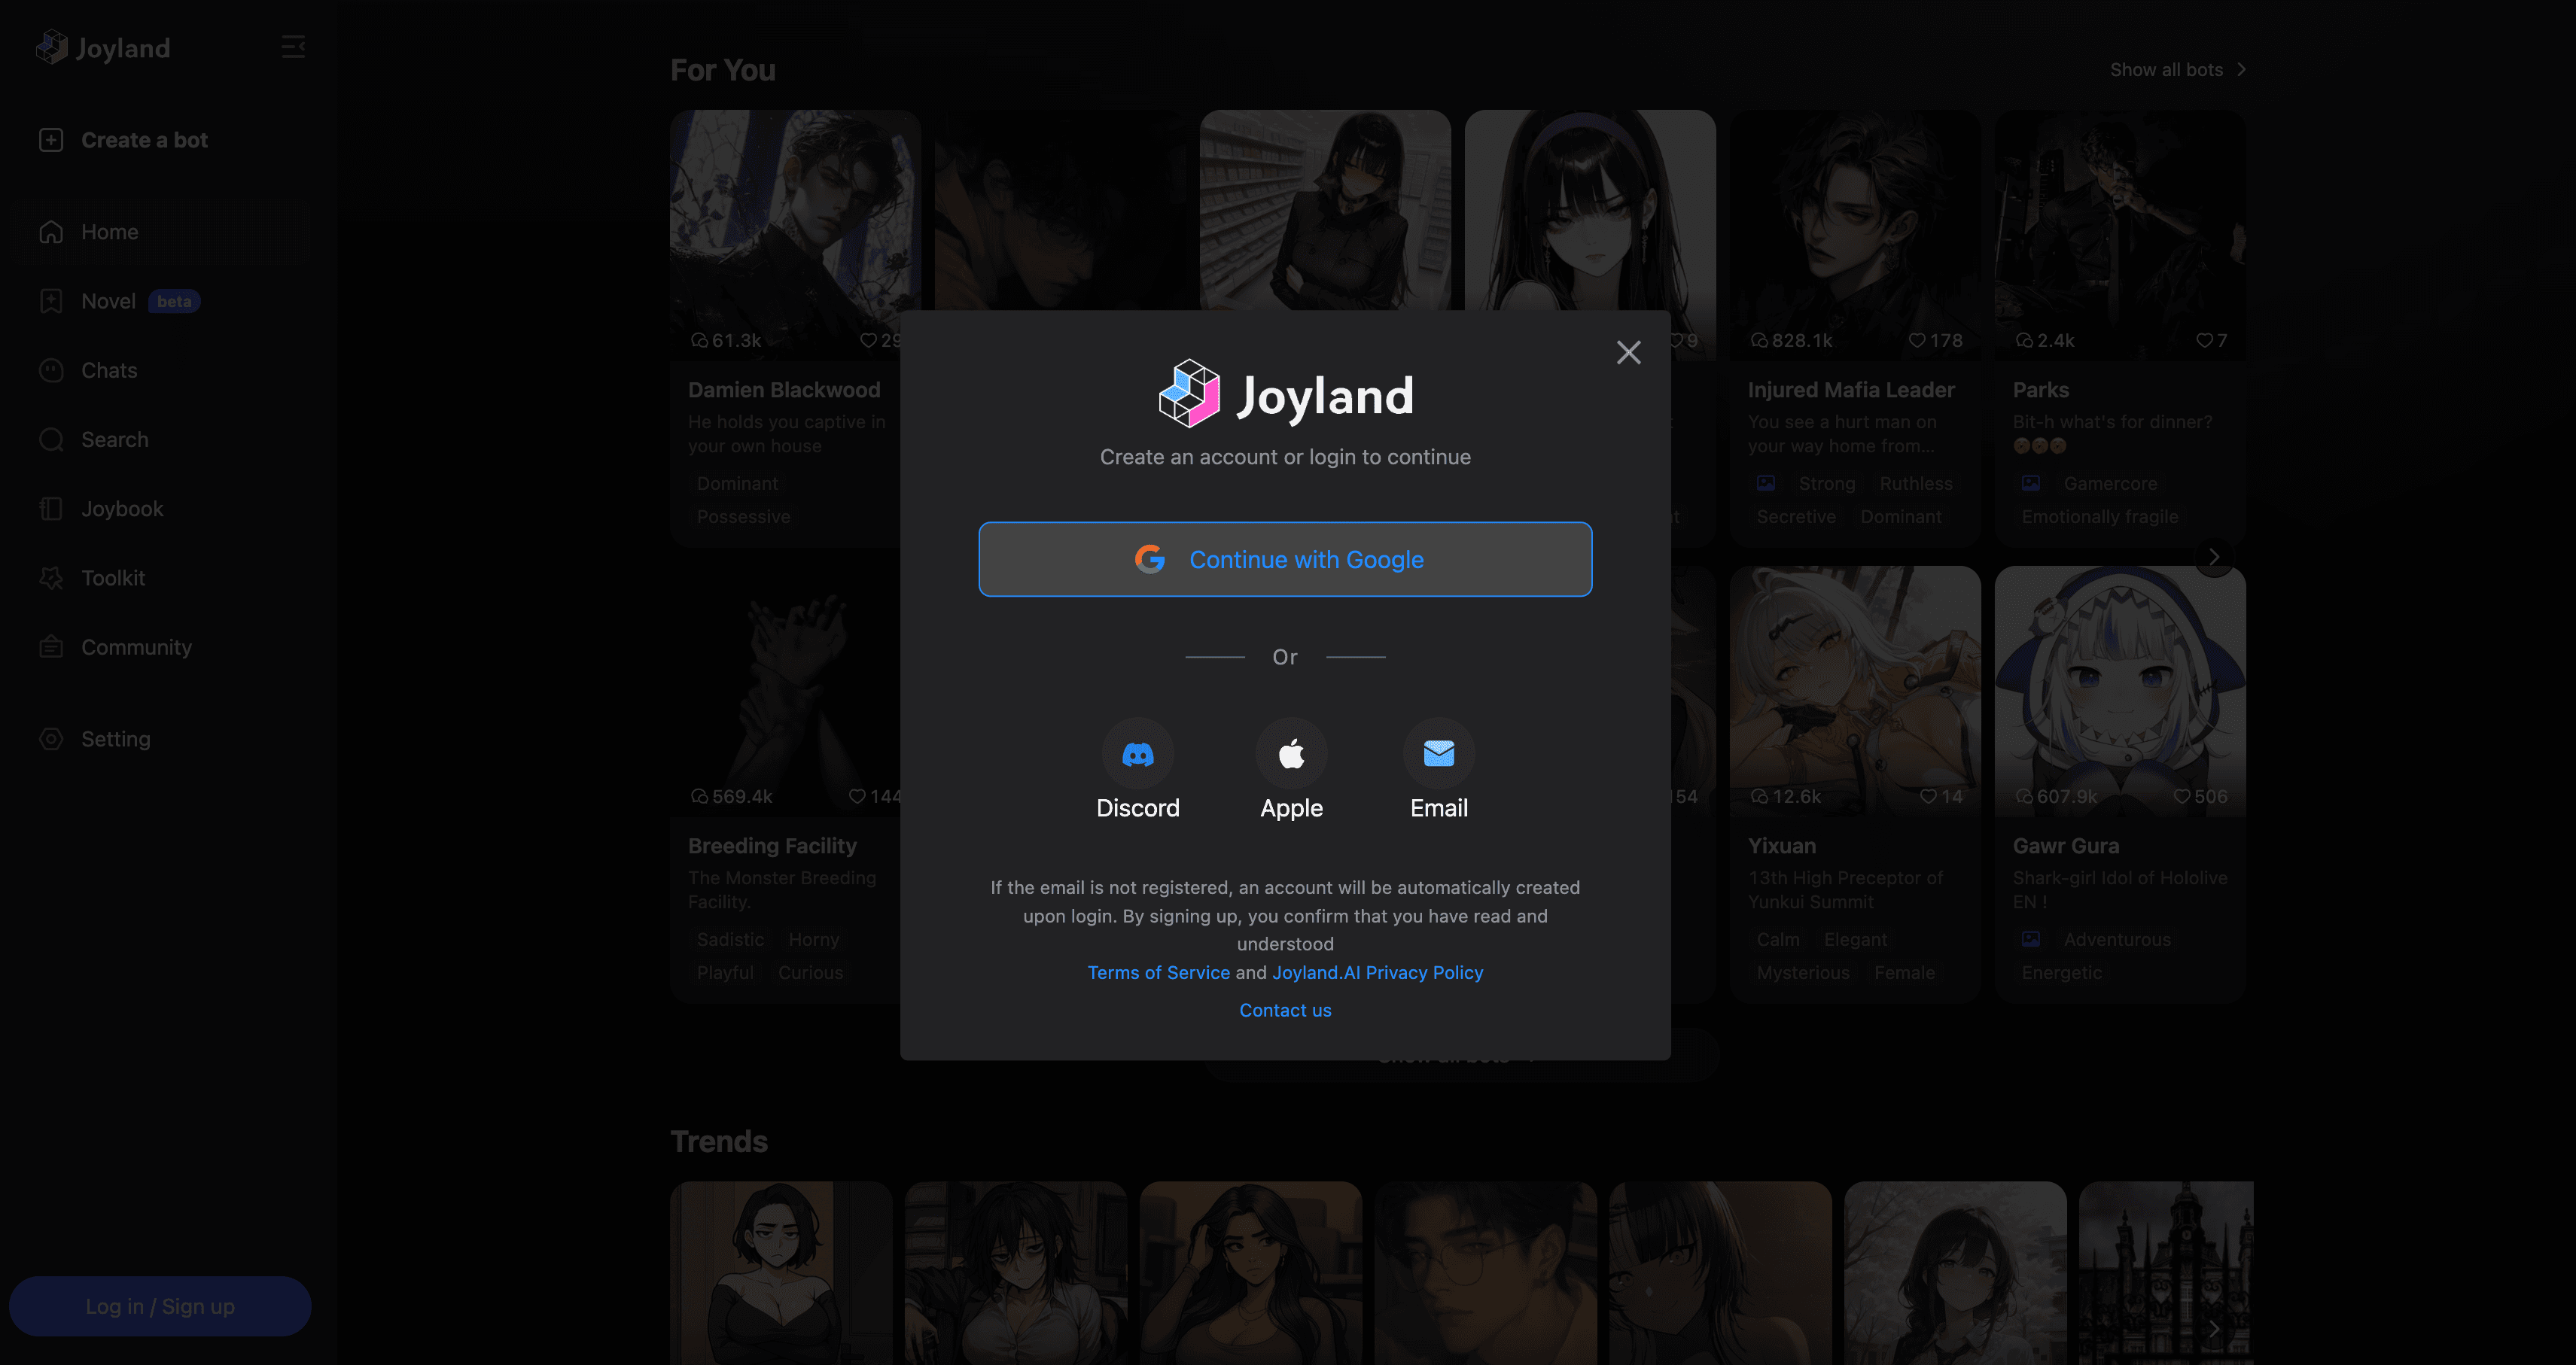Select Possessive tag on Damien Blackwood
2576x1365 pixels.
click(743, 517)
